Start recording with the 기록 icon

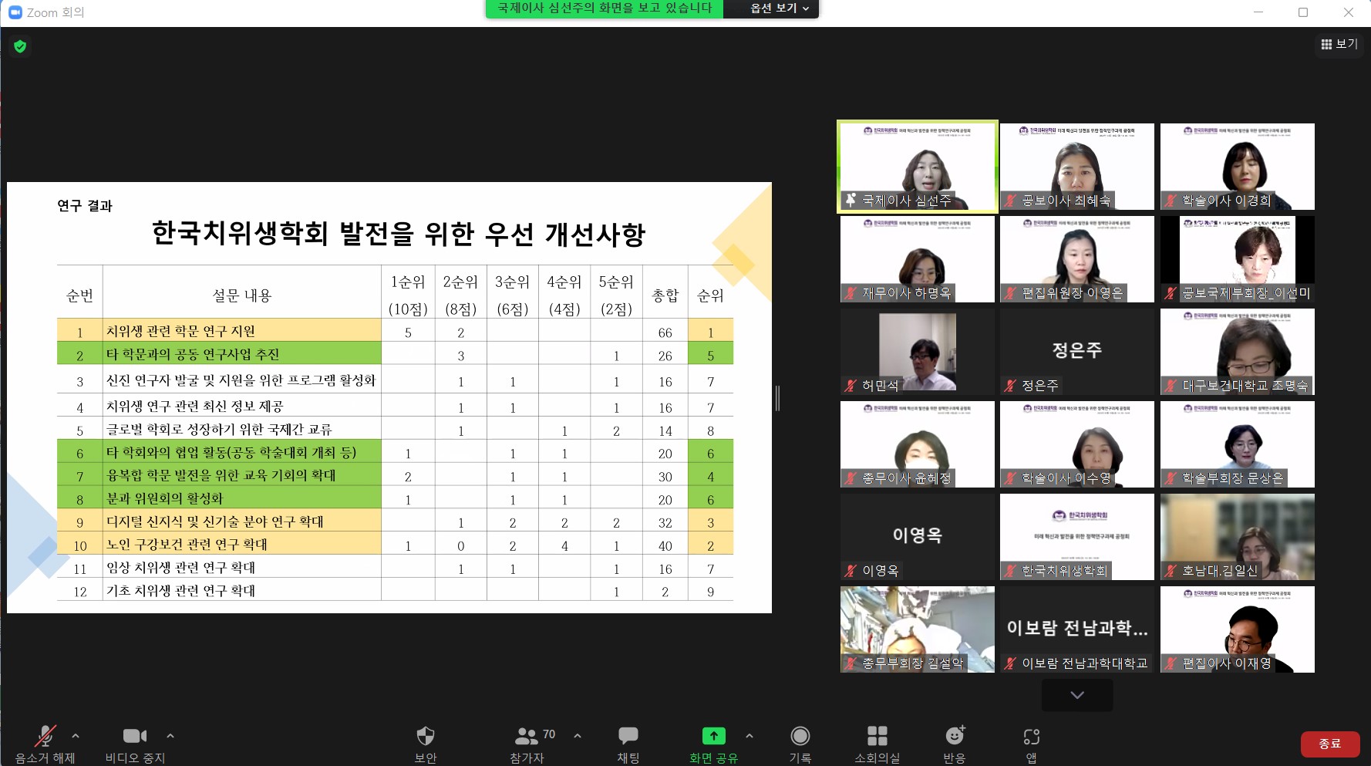point(800,736)
